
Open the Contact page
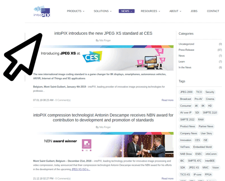click(x=213, y=11)
